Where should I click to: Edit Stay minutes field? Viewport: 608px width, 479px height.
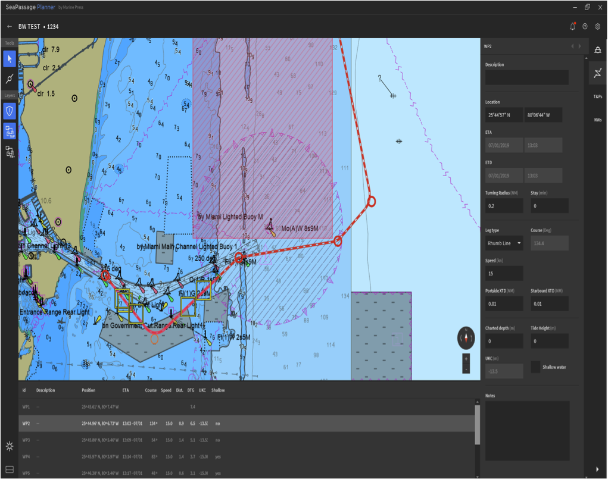(x=550, y=206)
